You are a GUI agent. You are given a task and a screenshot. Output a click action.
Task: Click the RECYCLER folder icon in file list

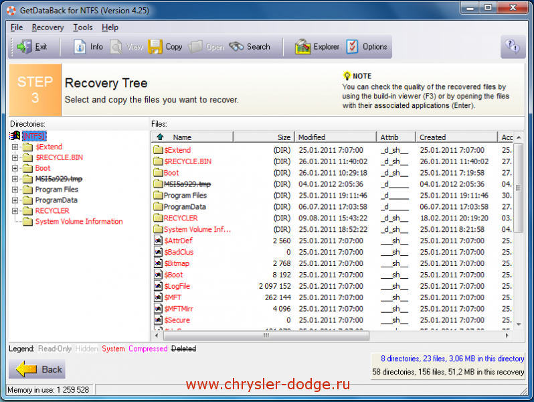pos(158,218)
